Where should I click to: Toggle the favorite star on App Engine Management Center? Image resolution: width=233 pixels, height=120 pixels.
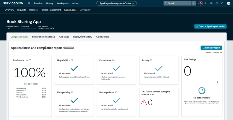coord(133,4)
